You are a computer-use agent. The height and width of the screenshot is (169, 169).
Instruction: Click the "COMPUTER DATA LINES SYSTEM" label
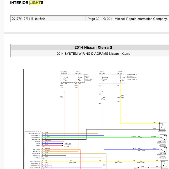tap(67, 145)
